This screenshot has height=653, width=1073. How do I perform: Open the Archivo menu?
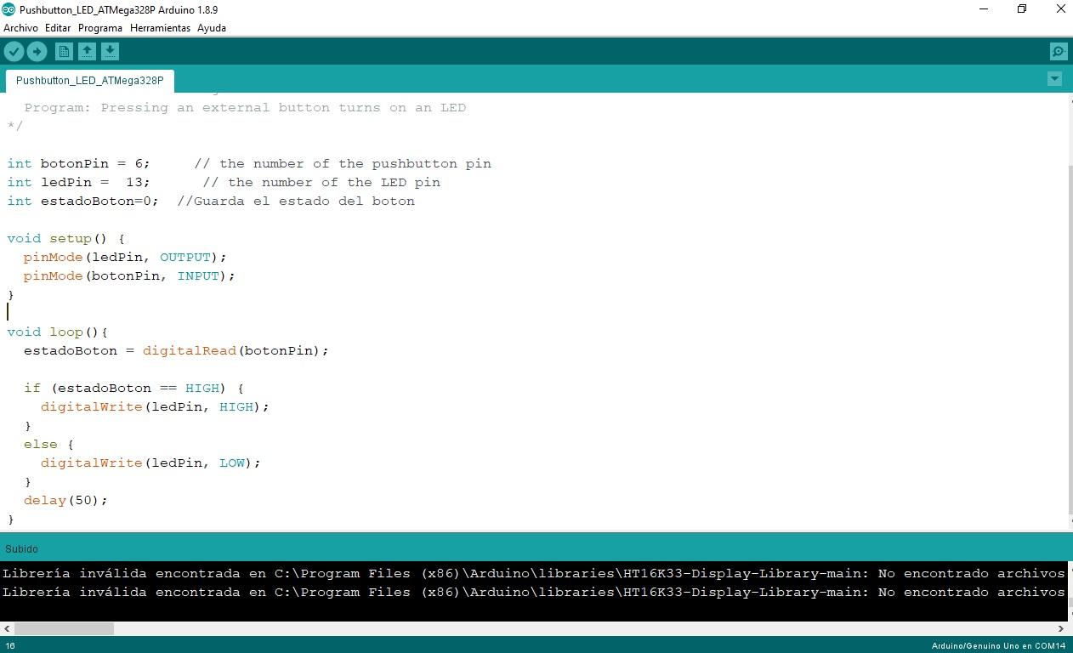point(20,28)
